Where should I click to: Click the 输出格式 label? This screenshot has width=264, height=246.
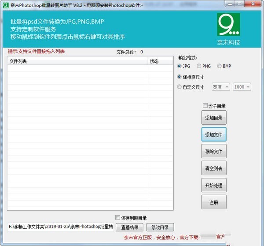(188, 58)
